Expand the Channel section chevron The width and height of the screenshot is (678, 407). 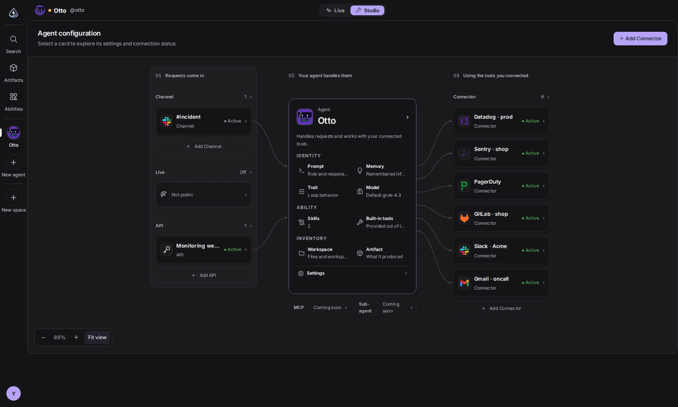click(251, 97)
